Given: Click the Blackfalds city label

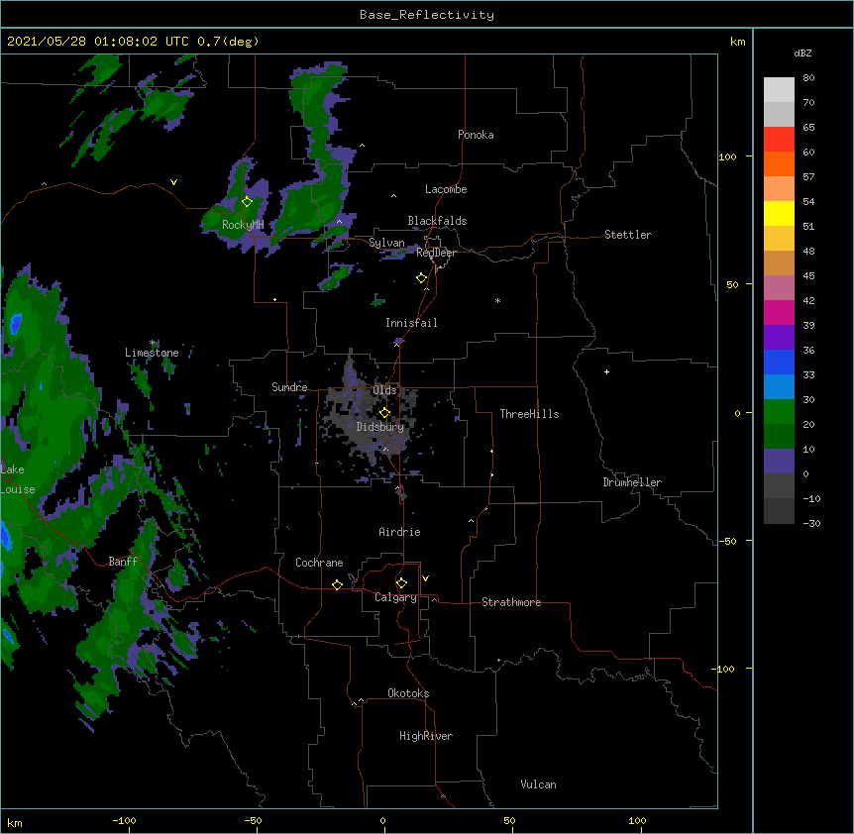Looking at the screenshot, I should [437, 221].
